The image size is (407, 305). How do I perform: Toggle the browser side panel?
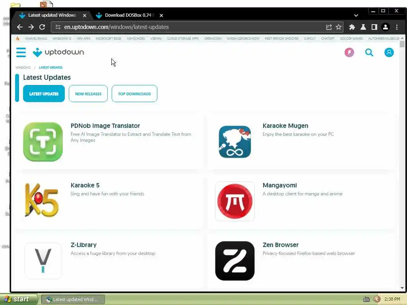[374, 27]
